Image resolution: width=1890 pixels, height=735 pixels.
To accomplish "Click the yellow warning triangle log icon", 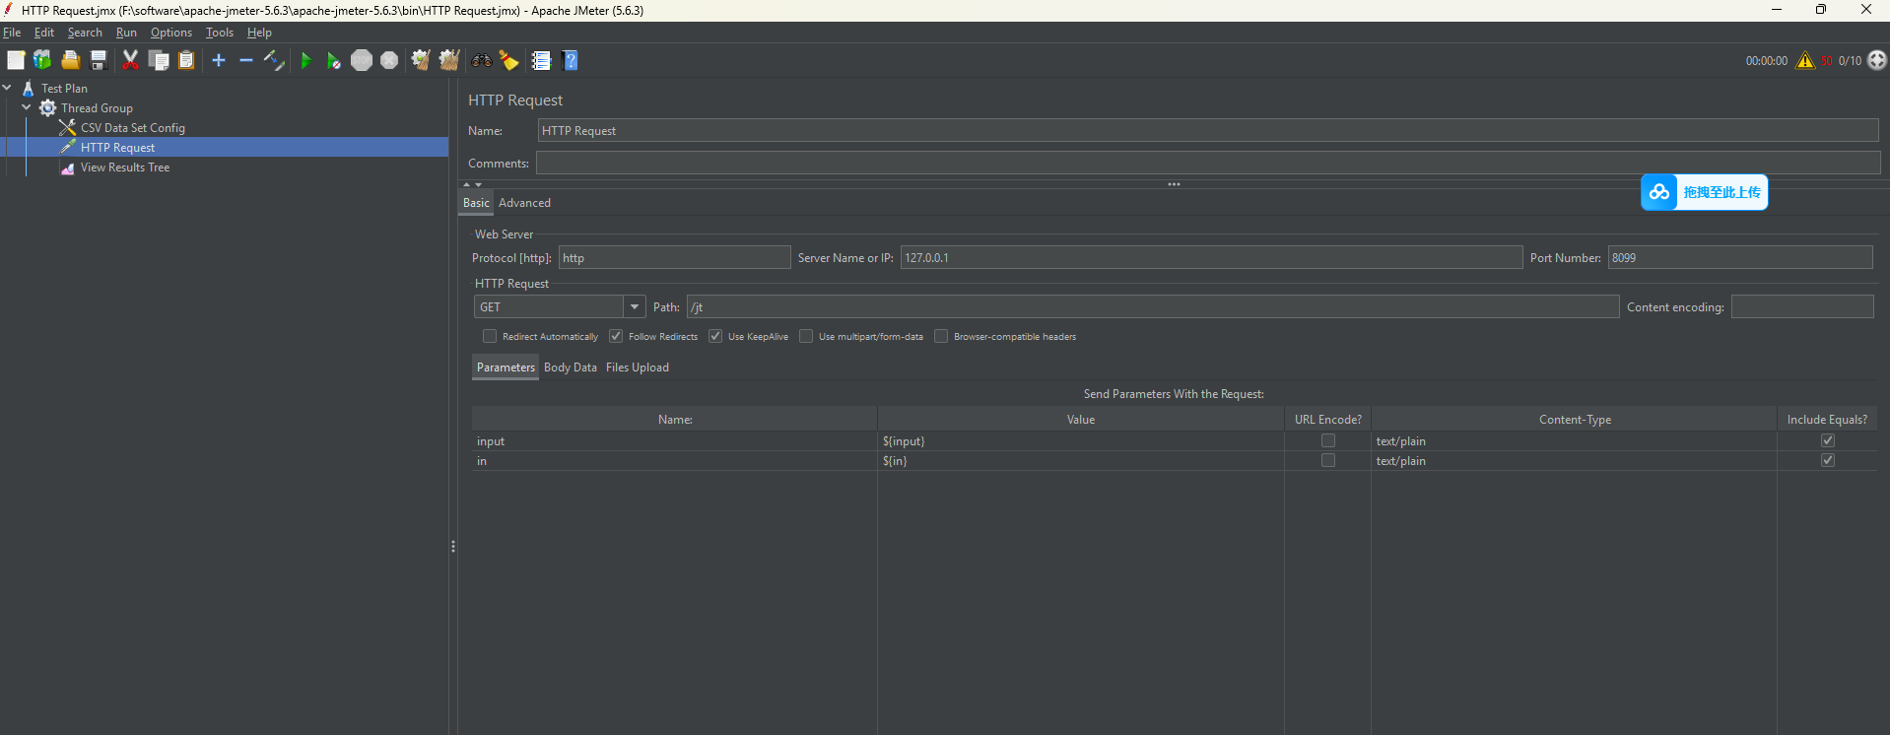I will tap(1805, 60).
